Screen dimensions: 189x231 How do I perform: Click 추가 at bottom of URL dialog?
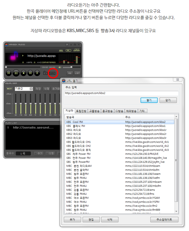pyautogui.click(x=72, y=220)
